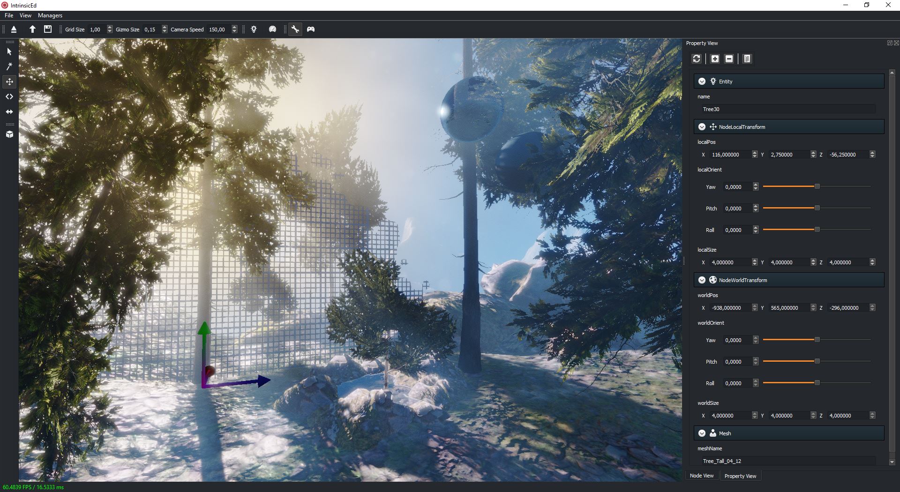The width and height of the screenshot is (900, 492).
Task: Collapse the Entity section
Action: (702, 81)
